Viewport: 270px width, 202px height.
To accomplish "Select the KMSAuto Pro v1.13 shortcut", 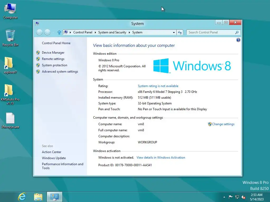I will tap(10, 94).
